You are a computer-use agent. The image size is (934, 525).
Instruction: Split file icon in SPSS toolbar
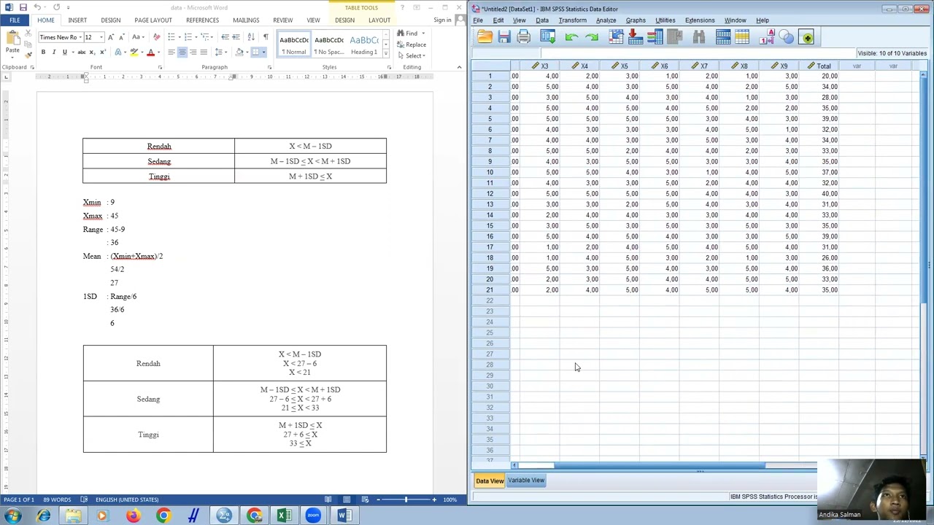click(723, 37)
